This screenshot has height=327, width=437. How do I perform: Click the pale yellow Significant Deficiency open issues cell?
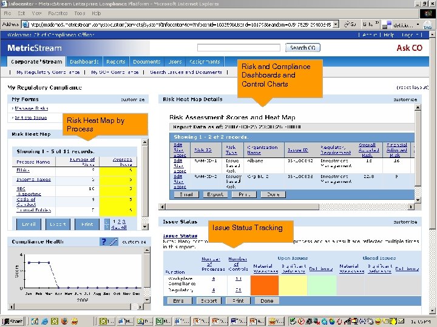293,285
